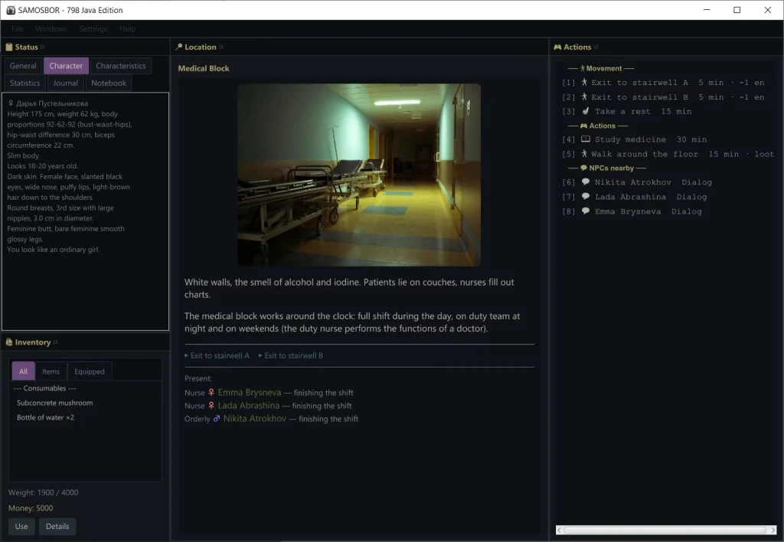Image resolution: width=784 pixels, height=542 pixels.
Task: Click the small pin icon beside Inventory title
Action: pos(55,342)
